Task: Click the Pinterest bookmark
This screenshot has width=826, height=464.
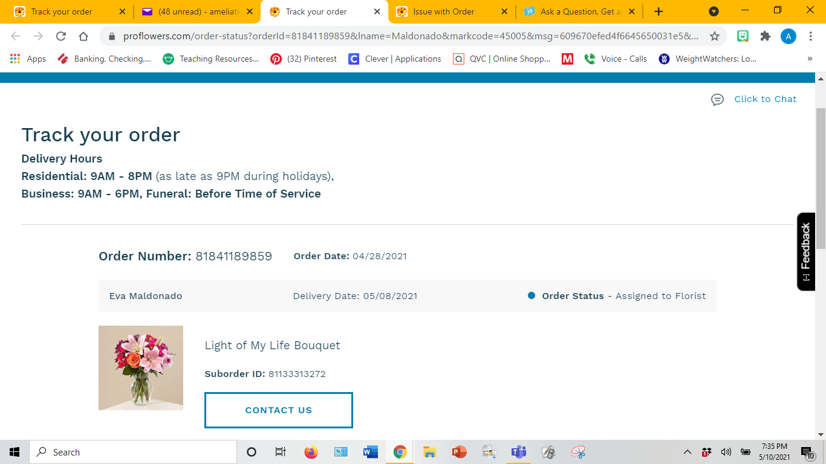Action: (304, 59)
